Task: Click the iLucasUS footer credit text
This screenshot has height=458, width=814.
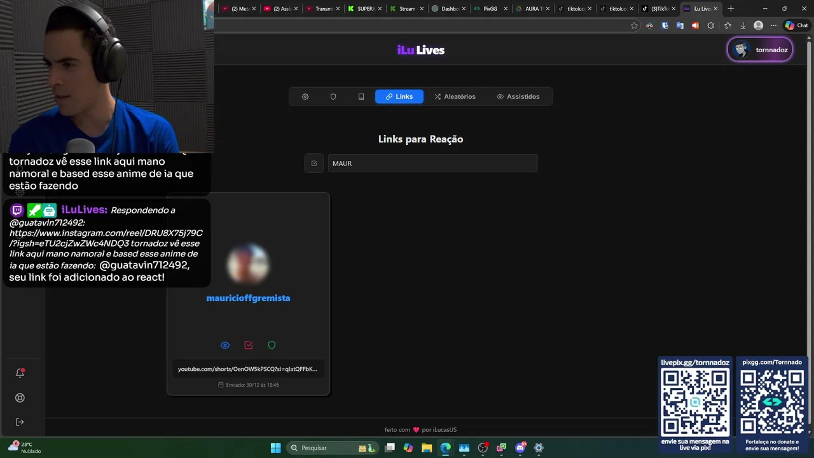Action: pyautogui.click(x=445, y=429)
